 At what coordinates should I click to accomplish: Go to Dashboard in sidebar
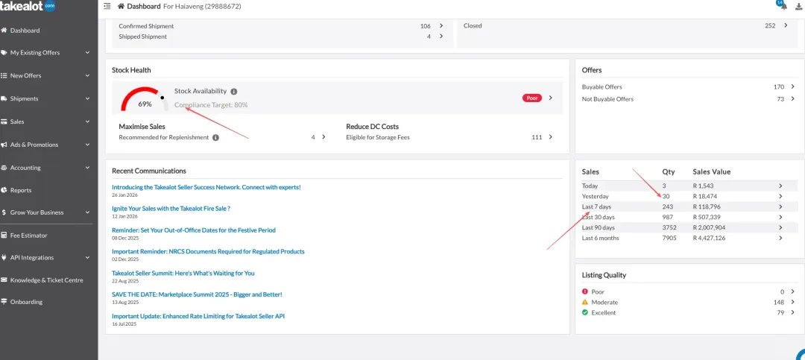[x=25, y=31]
